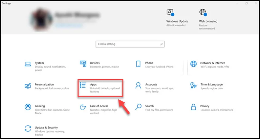Click the blurred account link under username
The width and height of the screenshot is (260, 139).
pos(68,25)
